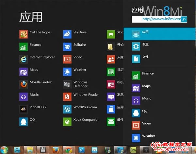Launch WordPress.com app icon
The width and height of the screenshot is (196, 154).
67,109
